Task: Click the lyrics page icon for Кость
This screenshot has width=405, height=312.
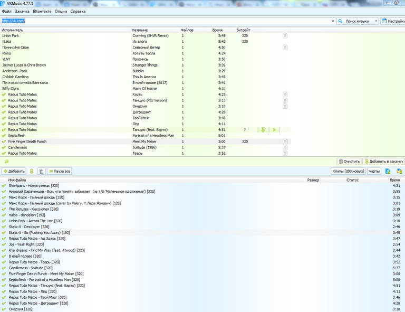Action: pyautogui.click(x=285, y=94)
